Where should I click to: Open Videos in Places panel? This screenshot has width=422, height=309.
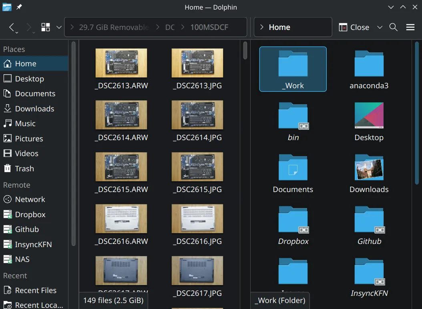(34, 153)
